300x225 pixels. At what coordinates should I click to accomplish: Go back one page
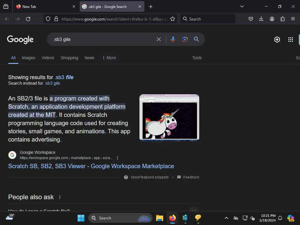pos(7,19)
